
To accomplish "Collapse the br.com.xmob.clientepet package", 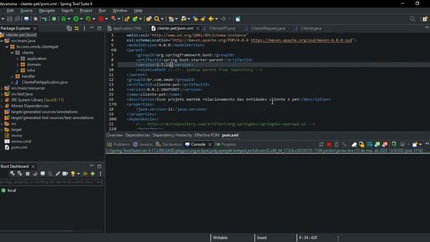I will 7,46.
